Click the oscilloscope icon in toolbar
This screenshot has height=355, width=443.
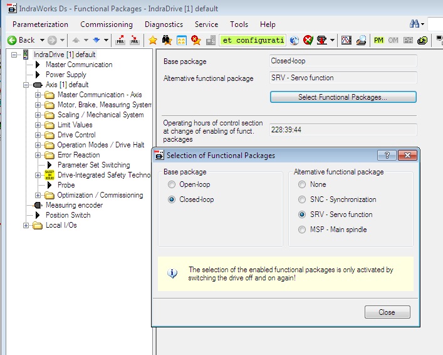click(x=345, y=40)
